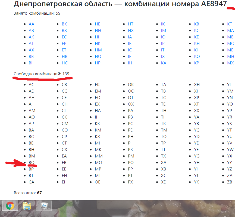Open the BI combination link

31,63
